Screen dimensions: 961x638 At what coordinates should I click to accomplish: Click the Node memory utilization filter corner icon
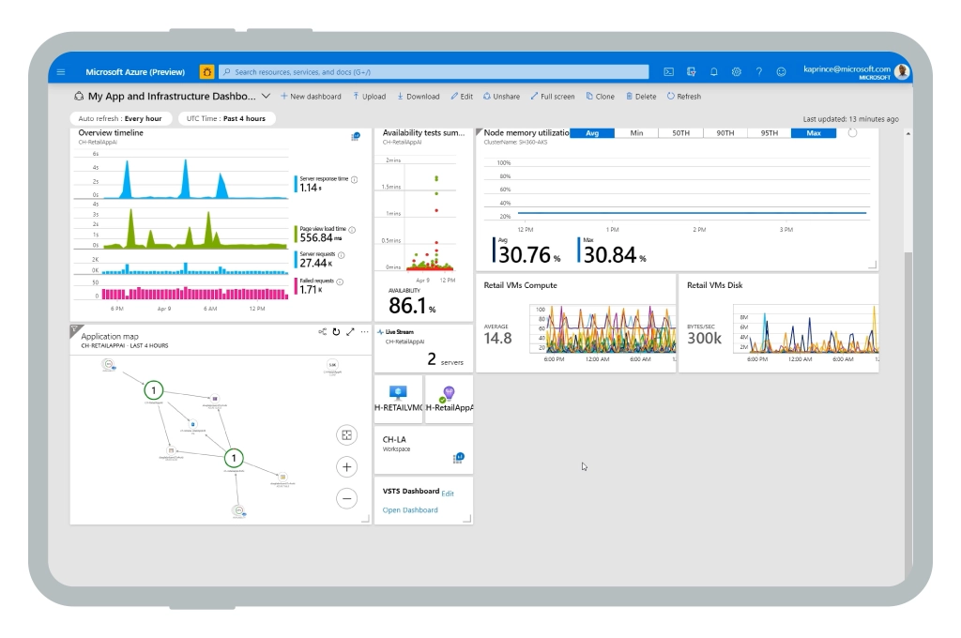tap(480, 131)
